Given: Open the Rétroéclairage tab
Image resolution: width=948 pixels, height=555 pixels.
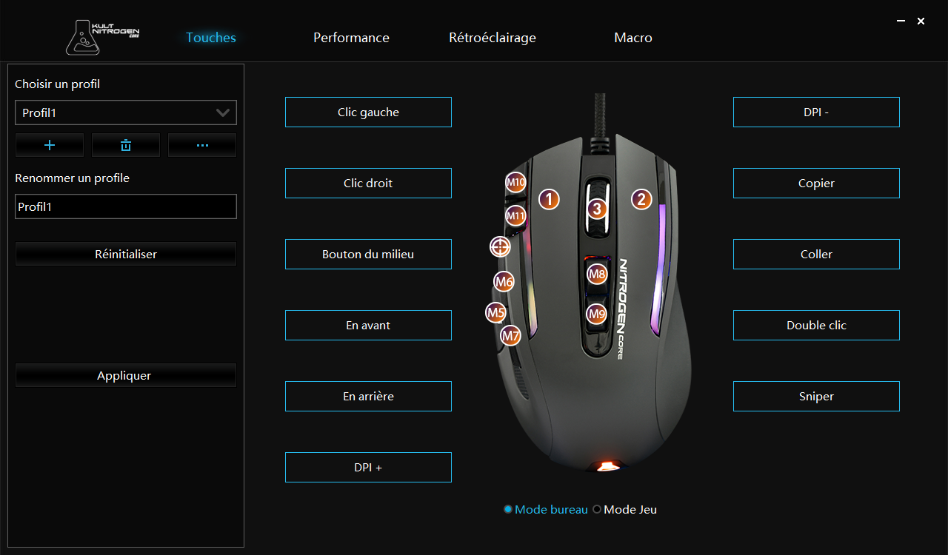Looking at the screenshot, I should 493,38.
